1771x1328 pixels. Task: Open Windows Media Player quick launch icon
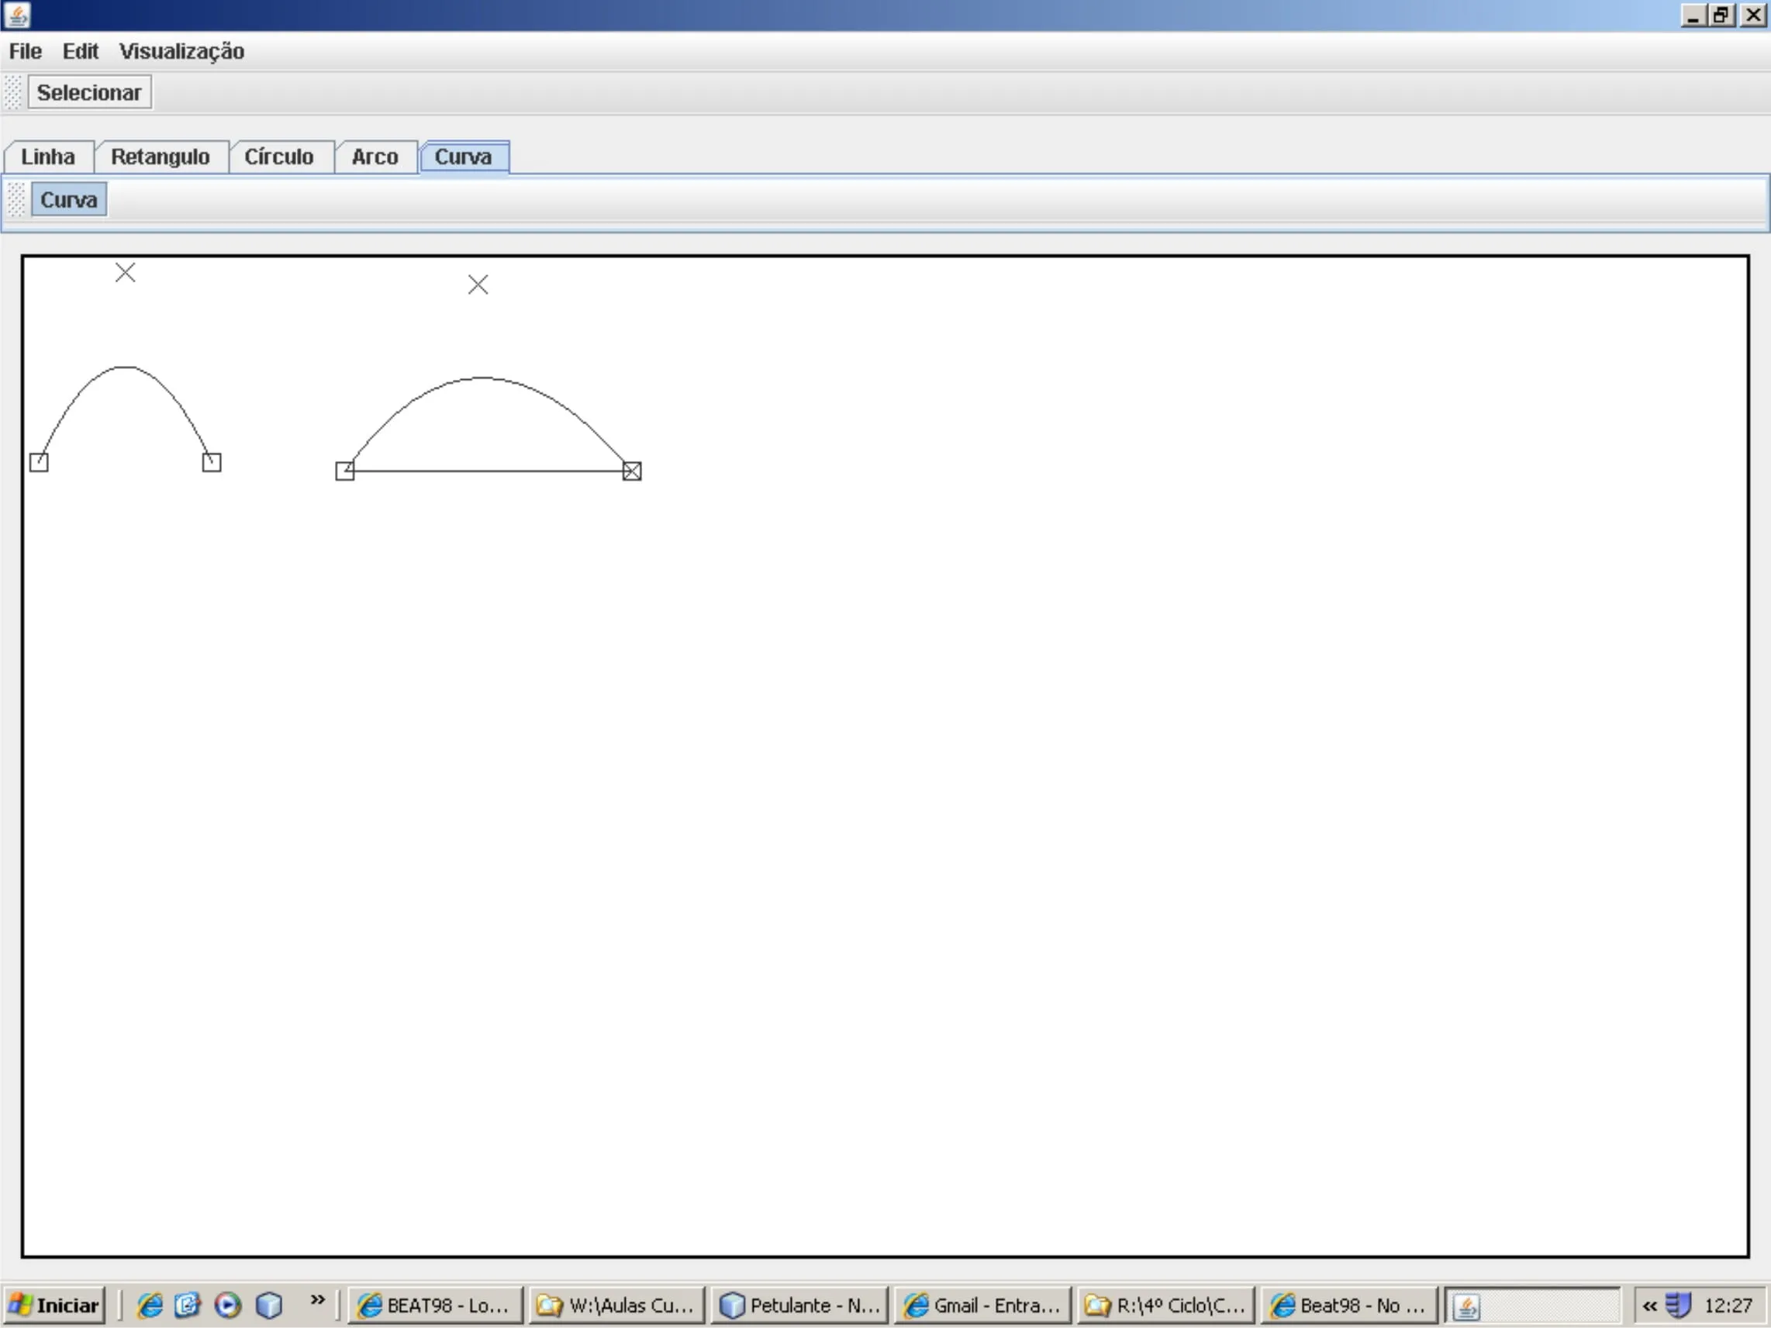coord(228,1306)
